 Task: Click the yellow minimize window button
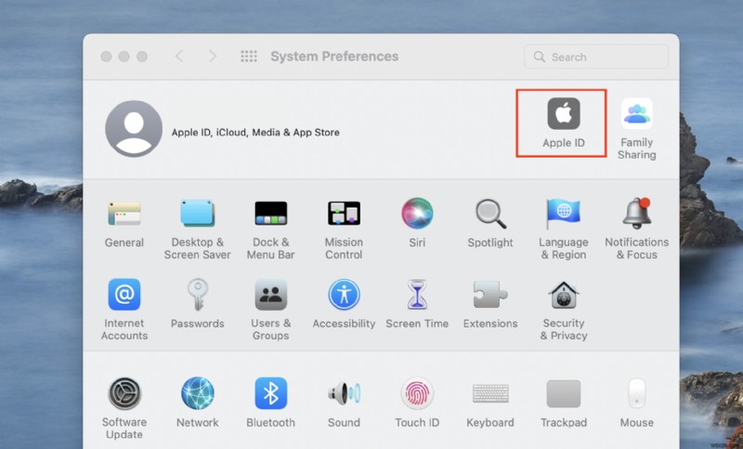(124, 57)
